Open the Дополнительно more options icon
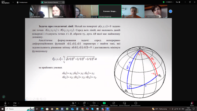This screenshot has height=111, width=197. (136, 104)
